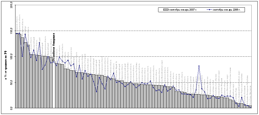Click the highest spike point on right half of line

(x=199, y=66)
